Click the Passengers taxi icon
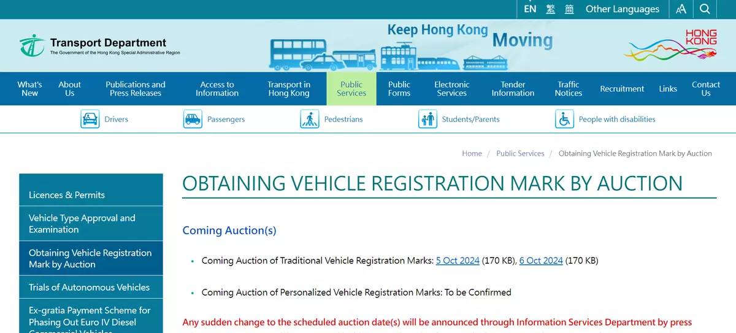Viewport: 736px width, 333px height. 193,119
